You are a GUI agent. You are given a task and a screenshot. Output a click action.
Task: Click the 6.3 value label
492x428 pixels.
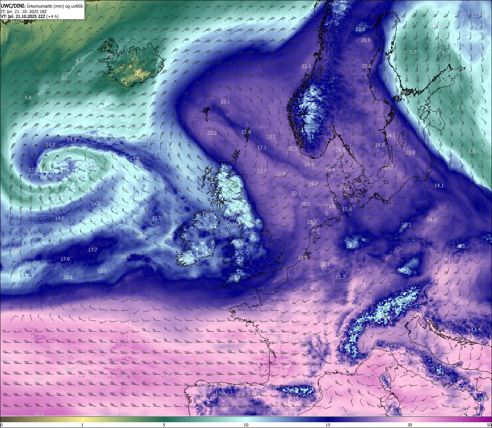point(445,52)
